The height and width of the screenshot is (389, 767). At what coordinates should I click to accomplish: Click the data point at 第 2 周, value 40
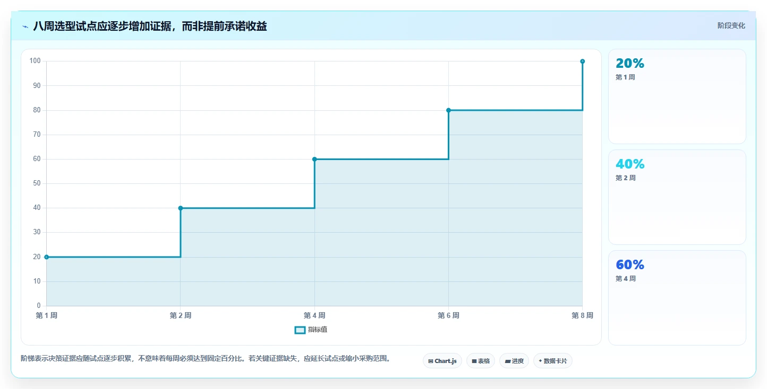(x=181, y=208)
